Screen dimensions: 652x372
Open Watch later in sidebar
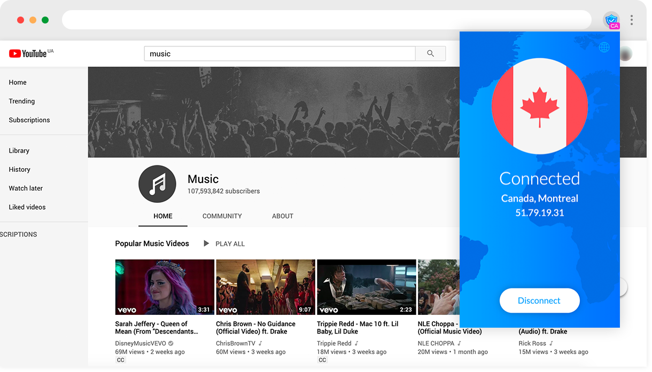tap(26, 188)
